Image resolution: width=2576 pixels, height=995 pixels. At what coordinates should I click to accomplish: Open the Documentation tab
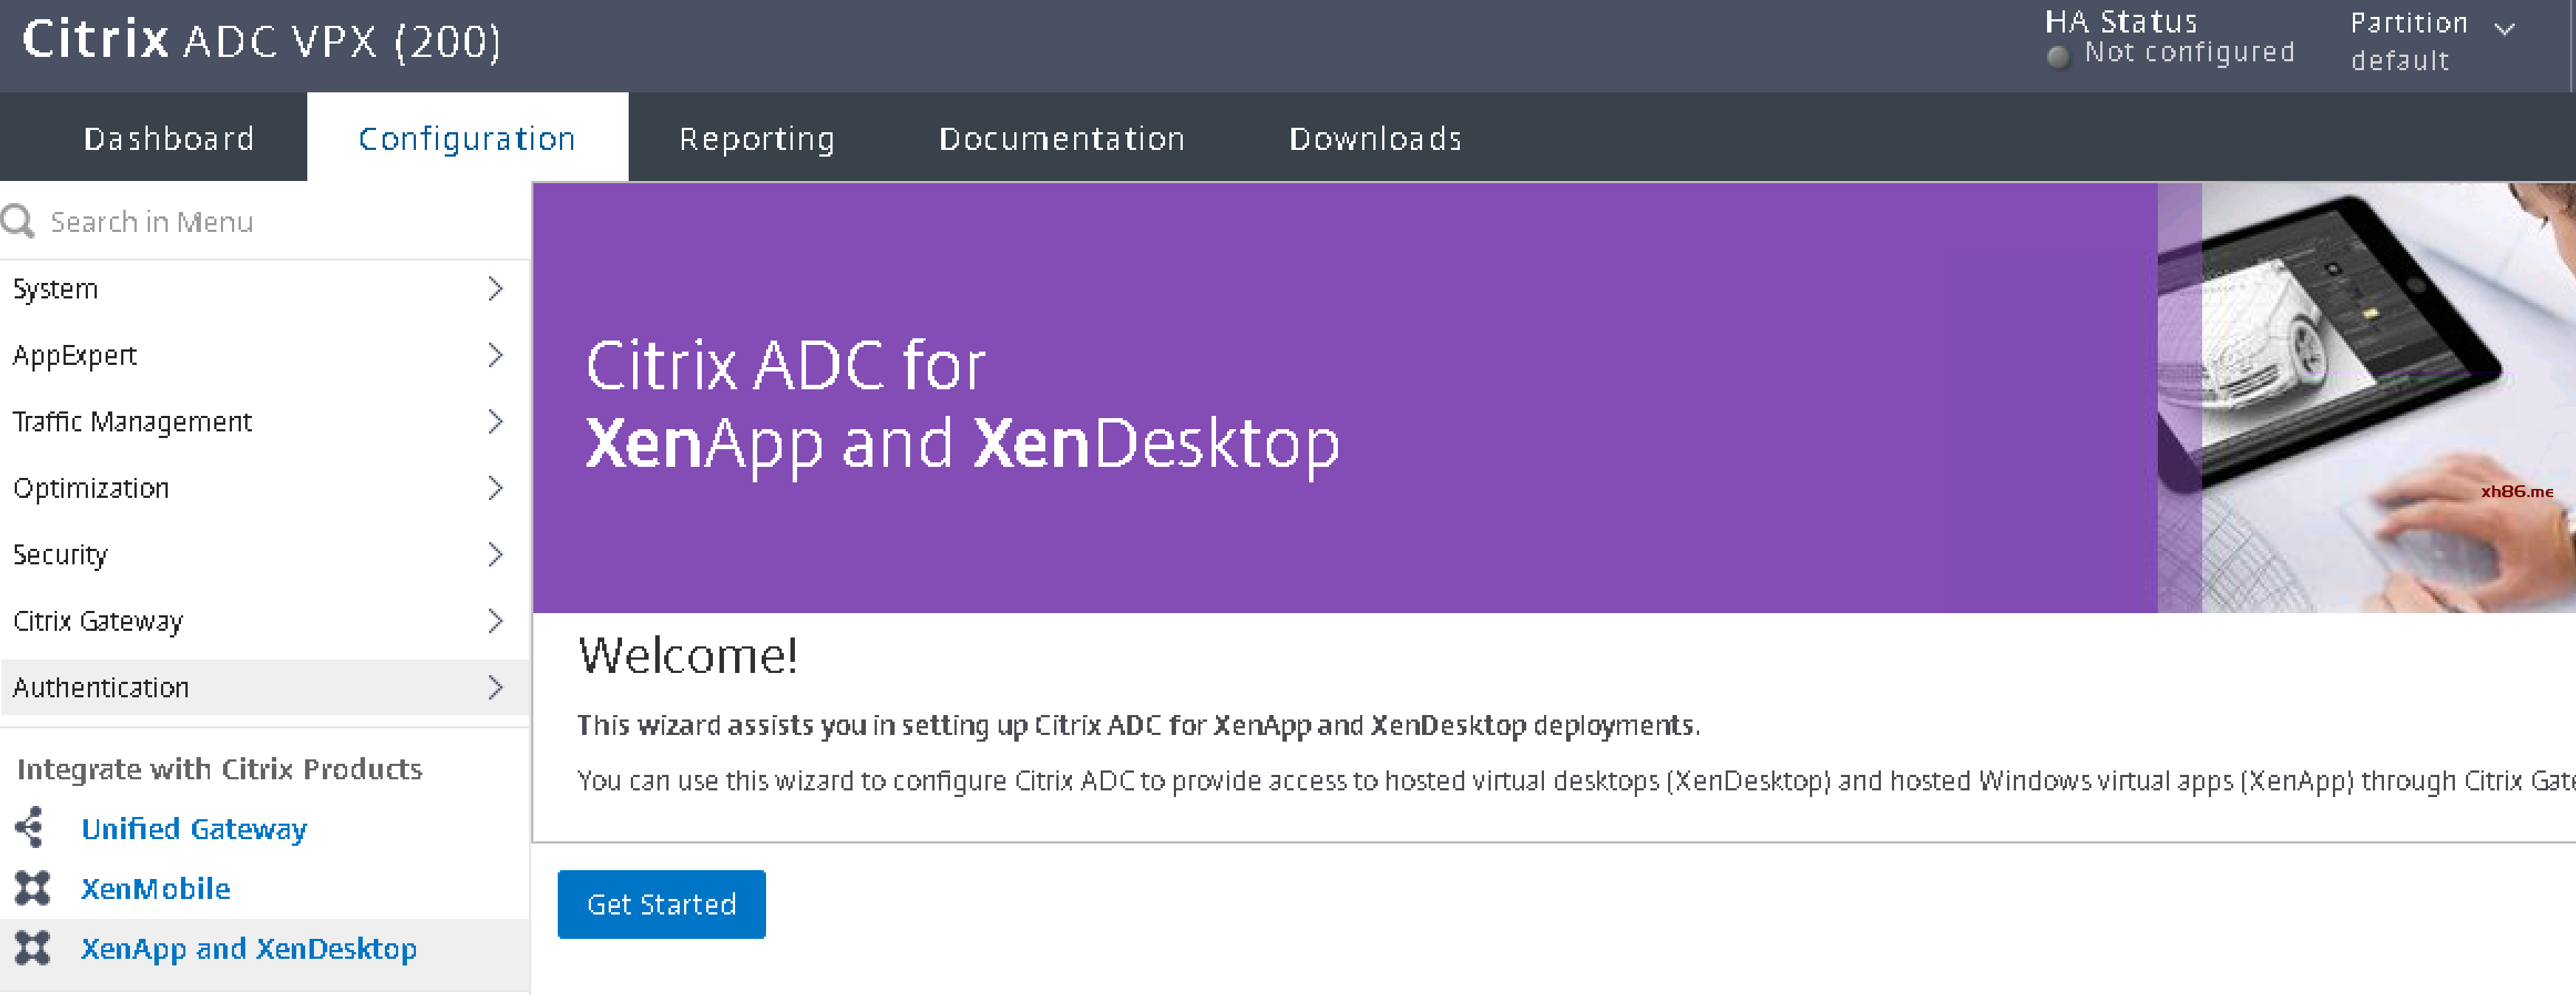tap(1061, 138)
